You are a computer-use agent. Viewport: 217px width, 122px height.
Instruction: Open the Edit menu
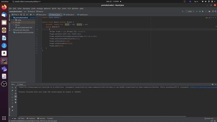[14, 8]
